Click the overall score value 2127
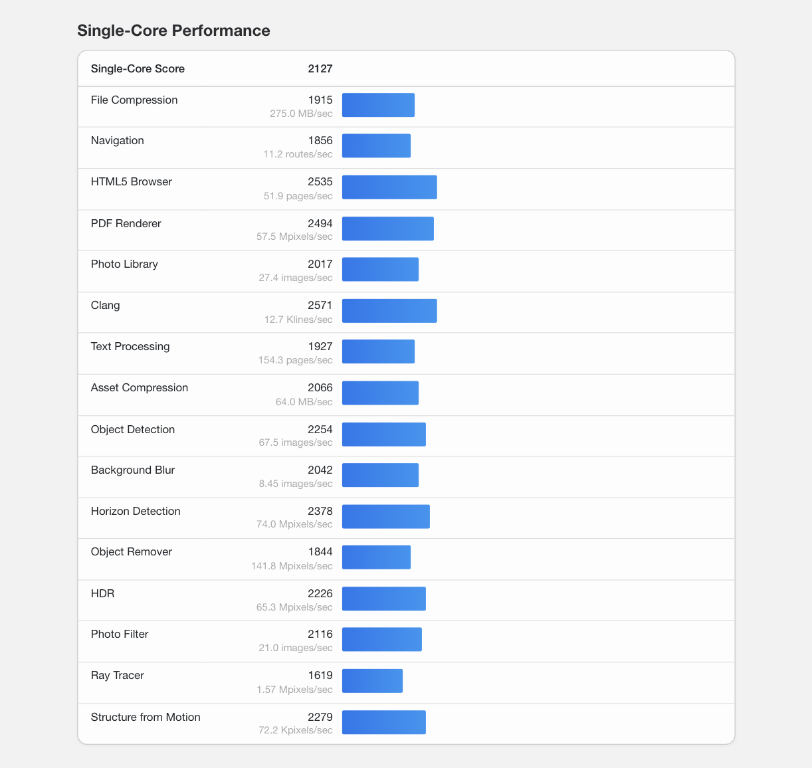Viewport: 812px width, 768px height. pyautogui.click(x=320, y=69)
